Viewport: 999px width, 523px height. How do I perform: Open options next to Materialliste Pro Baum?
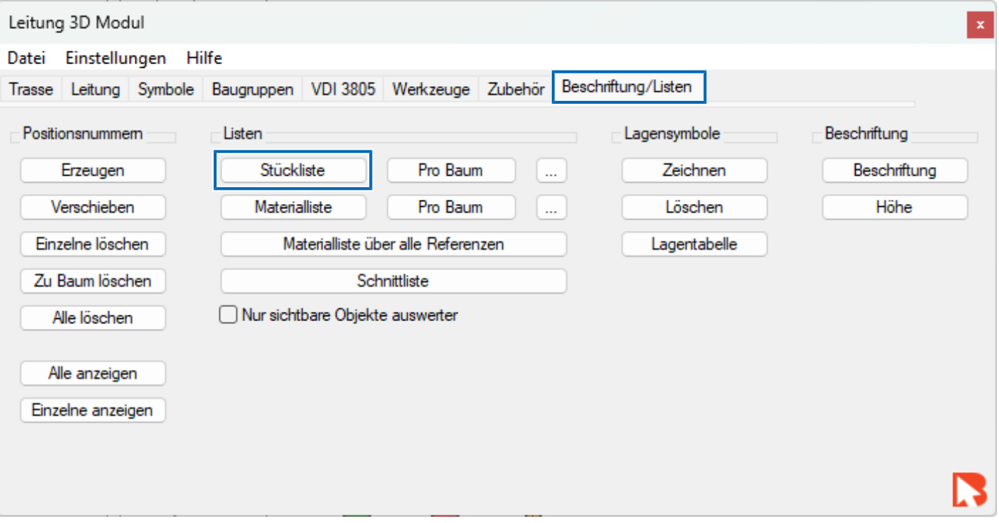pyautogui.click(x=551, y=208)
